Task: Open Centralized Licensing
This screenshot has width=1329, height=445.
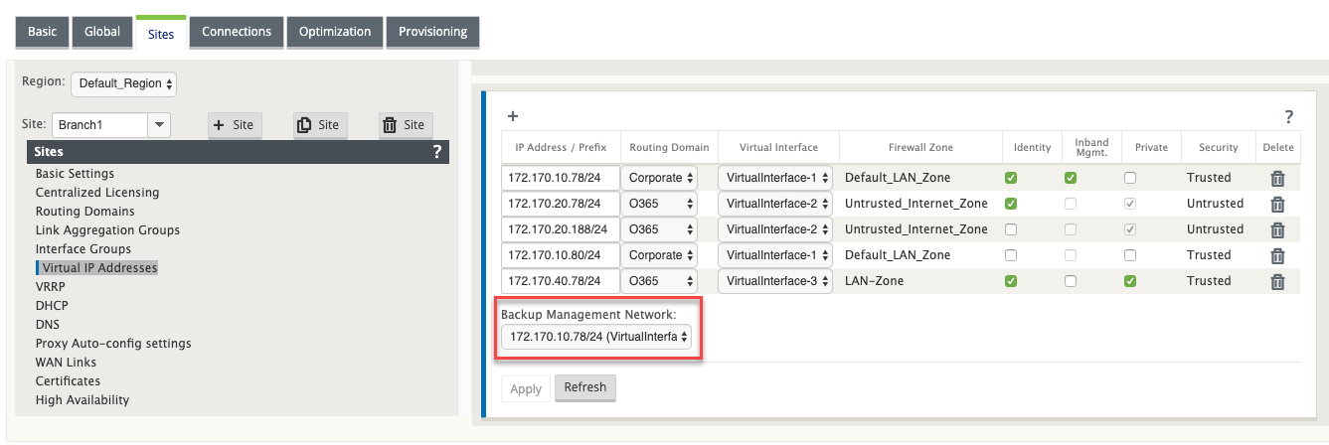Action: (97, 193)
